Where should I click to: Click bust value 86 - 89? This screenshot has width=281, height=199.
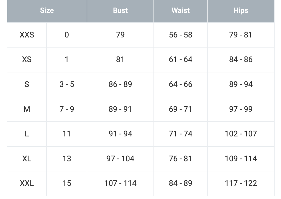(120, 84)
